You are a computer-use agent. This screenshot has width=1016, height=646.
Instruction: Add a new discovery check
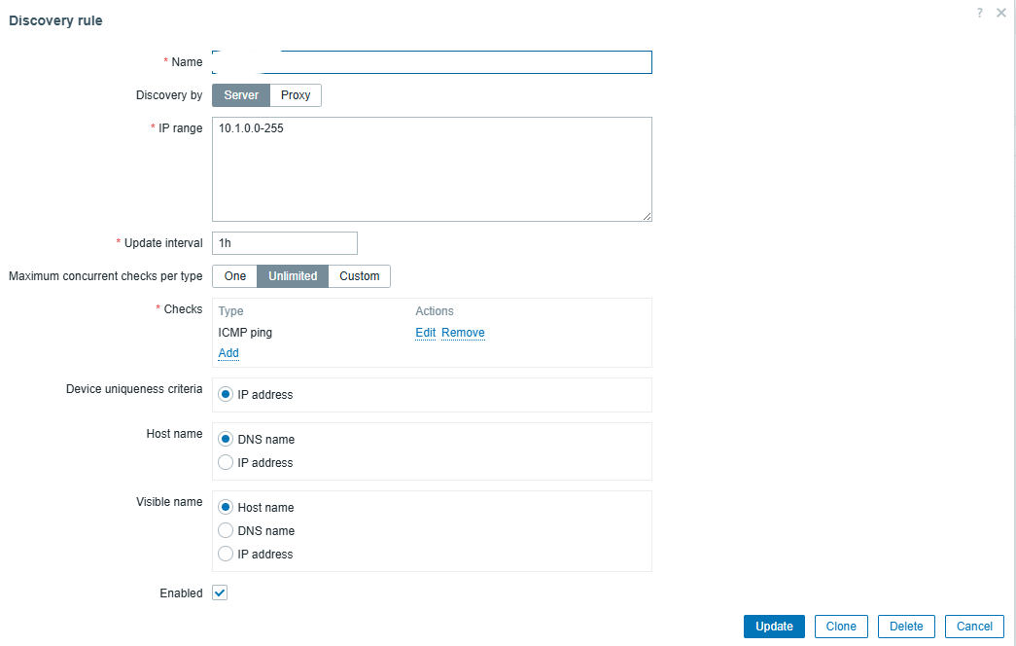tap(228, 353)
